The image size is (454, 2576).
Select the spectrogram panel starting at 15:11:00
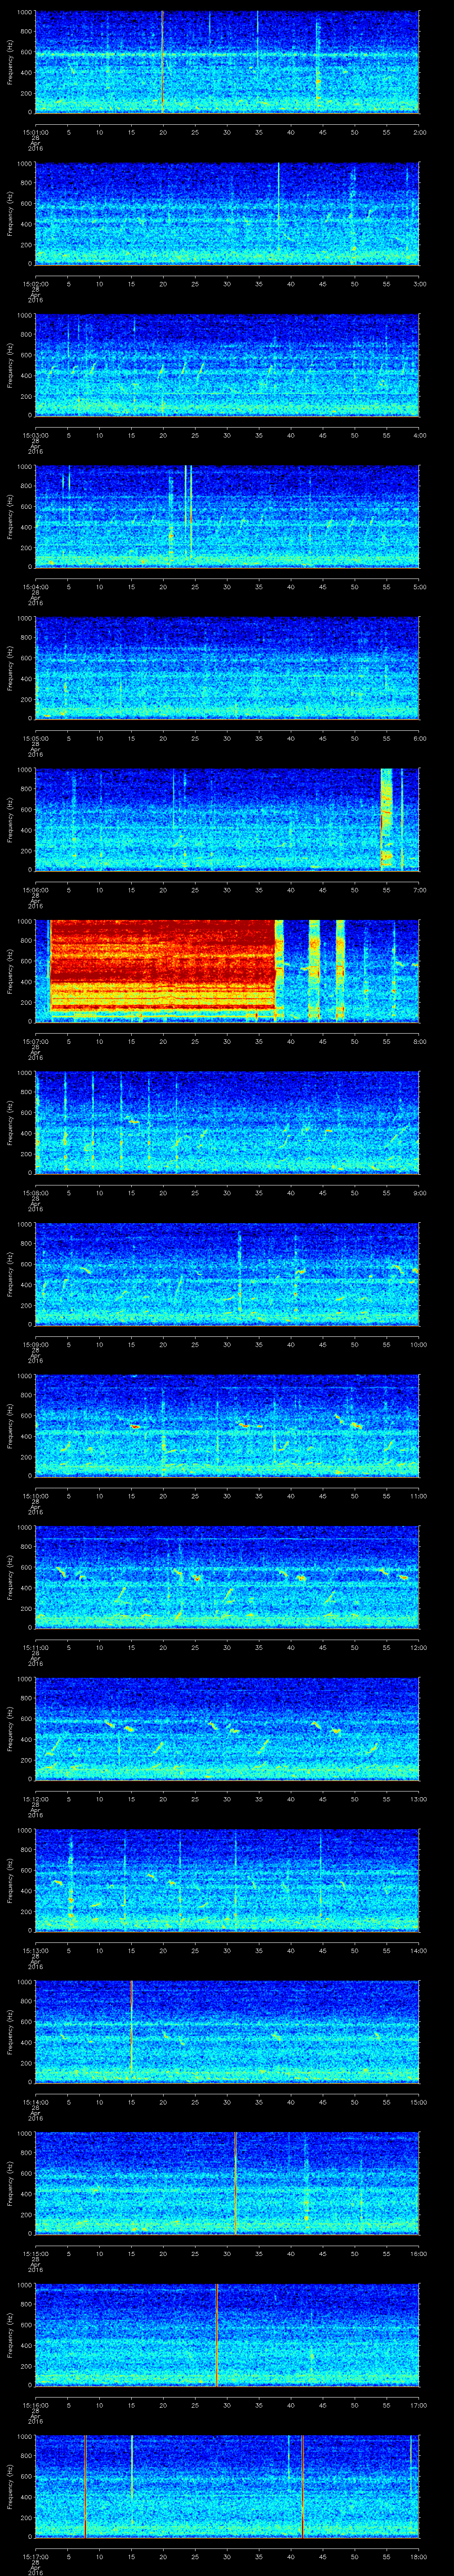pyautogui.click(x=227, y=1576)
